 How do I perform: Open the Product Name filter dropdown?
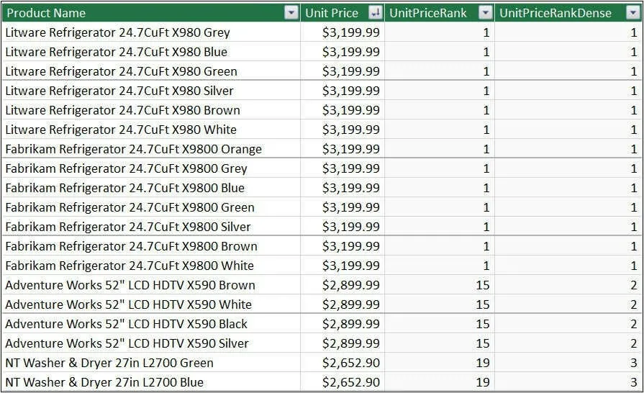291,13
